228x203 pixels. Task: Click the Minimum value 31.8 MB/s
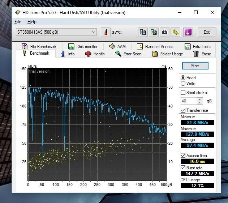pos(197,123)
